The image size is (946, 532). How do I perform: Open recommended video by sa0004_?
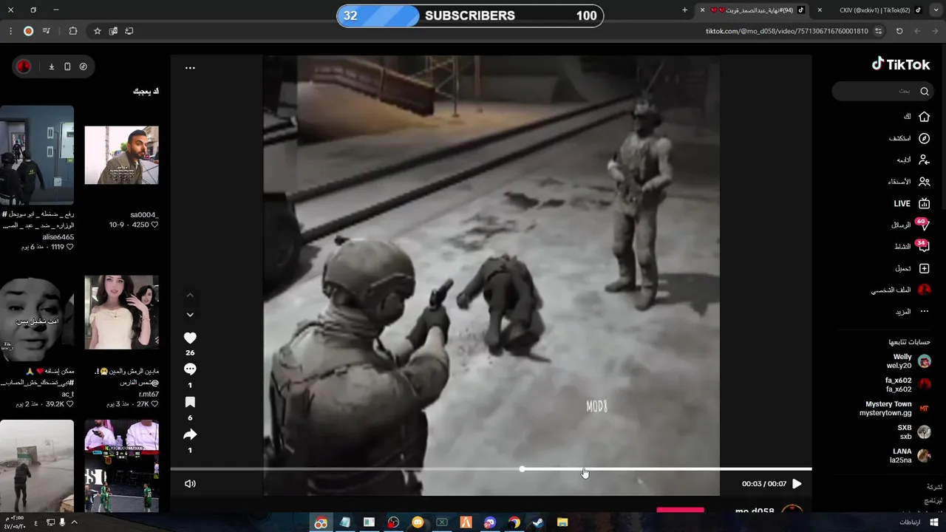coord(121,155)
